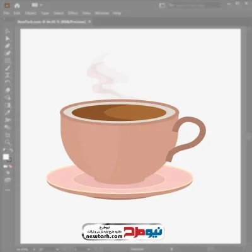Select the Eyedropper tool
The height and width of the screenshot is (252, 252).
click(8, 112)
